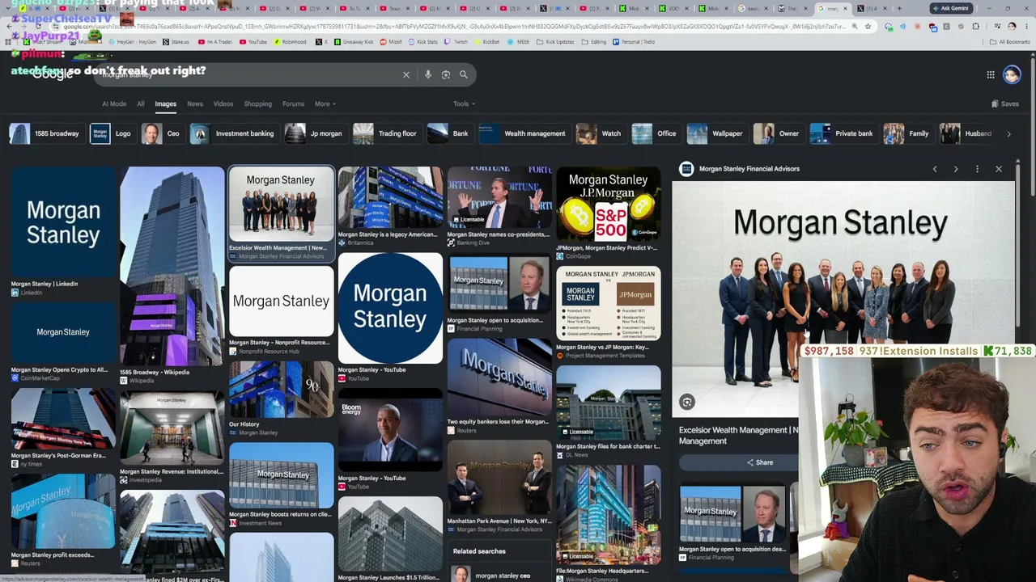
Task: Select the Images tab
Action: (x=165, y=103)
